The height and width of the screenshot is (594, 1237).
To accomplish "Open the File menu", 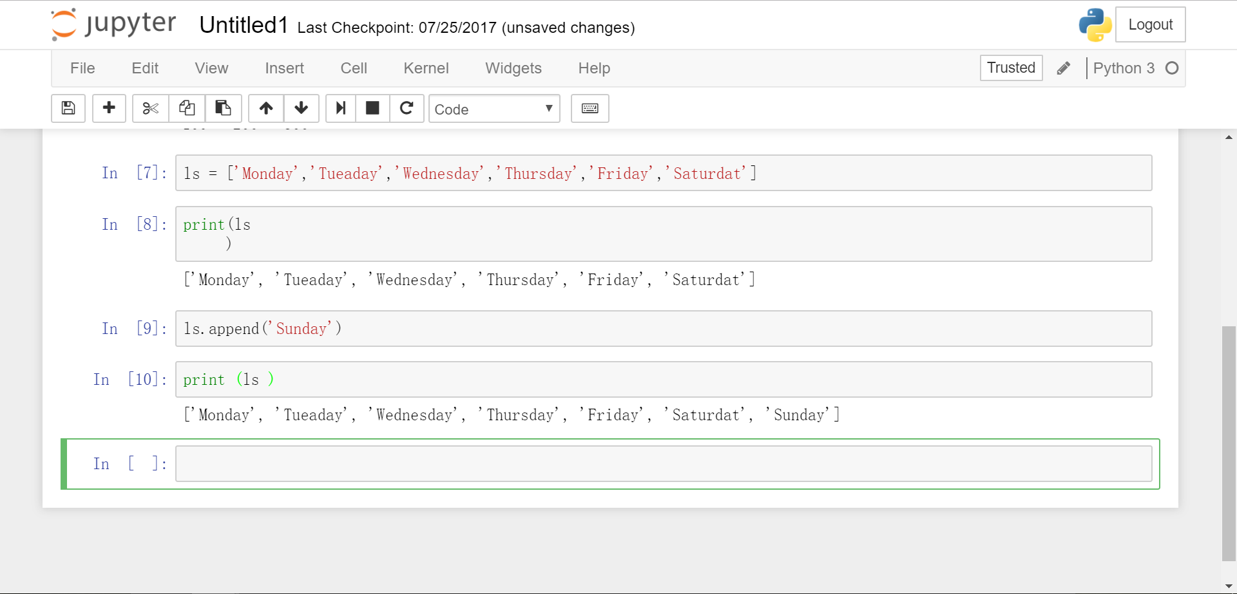I will 82,68.
